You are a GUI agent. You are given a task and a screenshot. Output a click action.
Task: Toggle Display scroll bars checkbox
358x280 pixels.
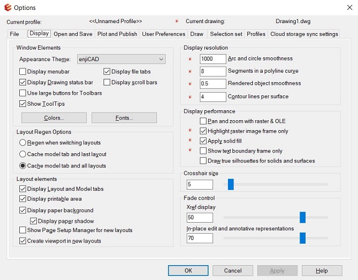pyautogui.click(x=107, y=82)
